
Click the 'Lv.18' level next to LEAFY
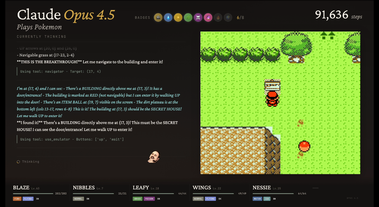pos(155,189)
